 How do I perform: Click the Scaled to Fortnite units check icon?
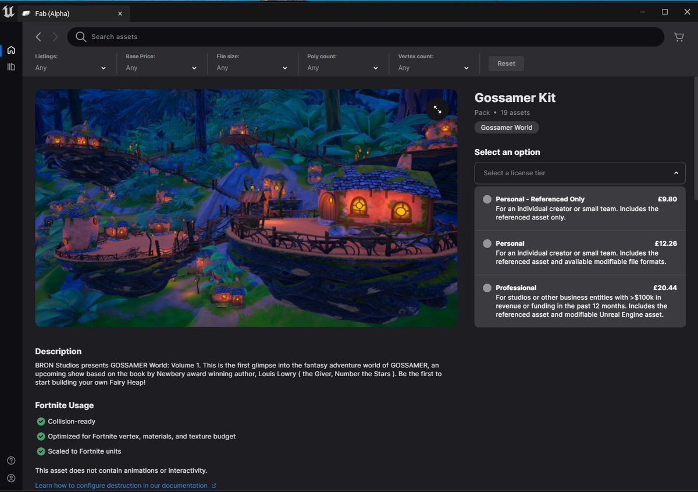(x=41, y=451)
